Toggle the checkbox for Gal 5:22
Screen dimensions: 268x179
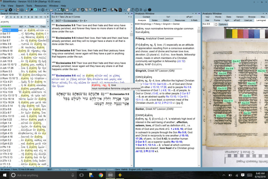1,120
